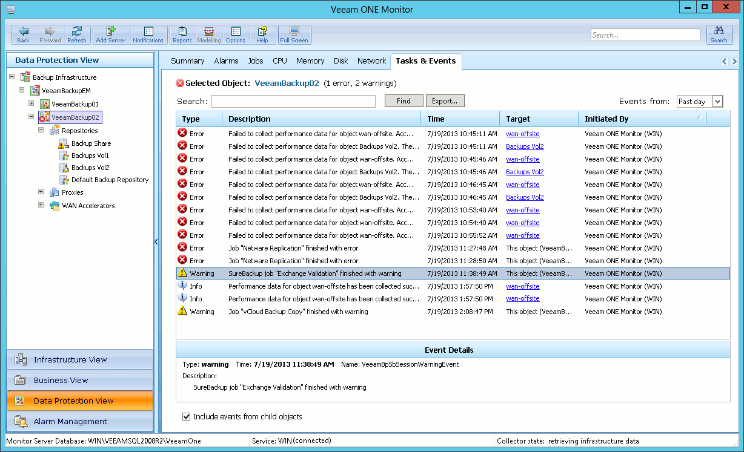744x452 pixels.
Task: Click the Forward toolbar icon
Action: tap(50, 34)
